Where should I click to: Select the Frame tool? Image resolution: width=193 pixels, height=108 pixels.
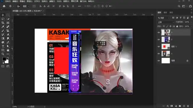point(8,23)
